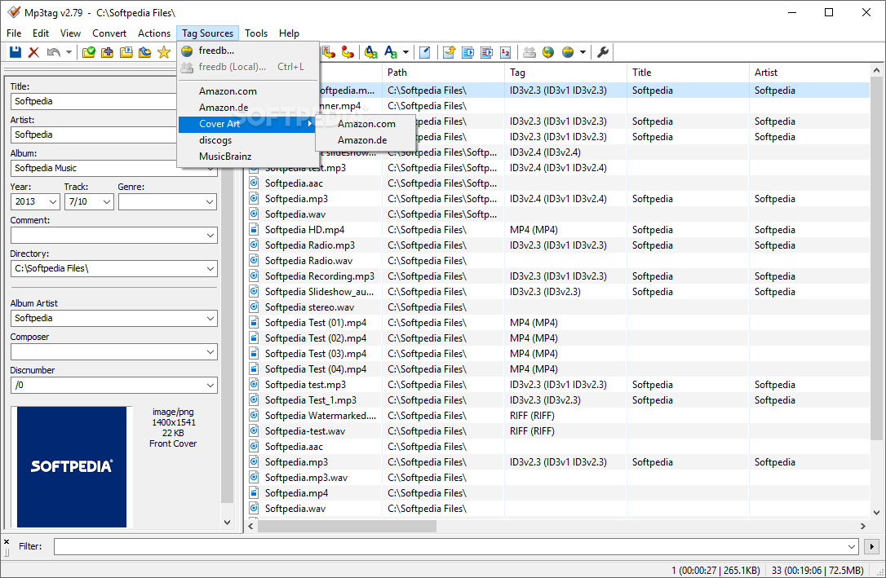Viewport: 886px width, 578px height.
Task: Click the file icon beside Softpedia HD.mp4
Action: tap(255, 230)
